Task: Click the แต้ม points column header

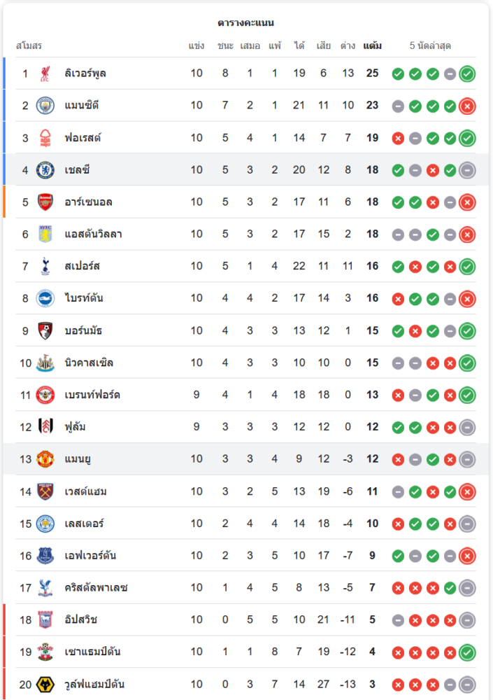Action: click(x=372, y=45)
